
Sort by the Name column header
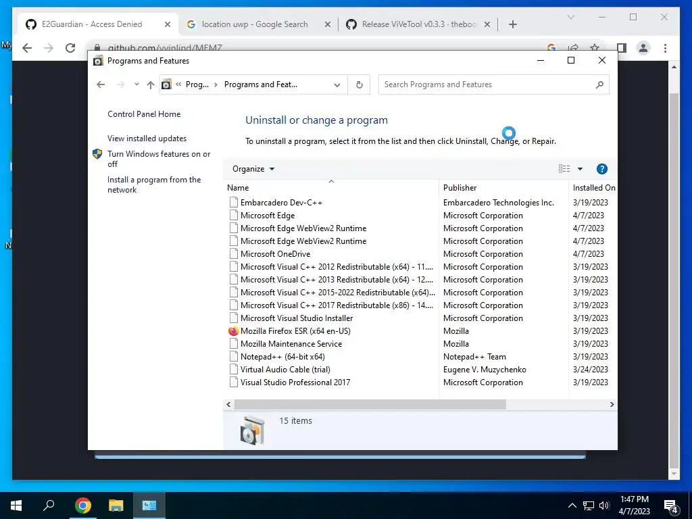331,188
